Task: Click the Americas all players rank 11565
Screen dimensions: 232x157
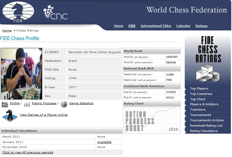Action: click(171, 92)
